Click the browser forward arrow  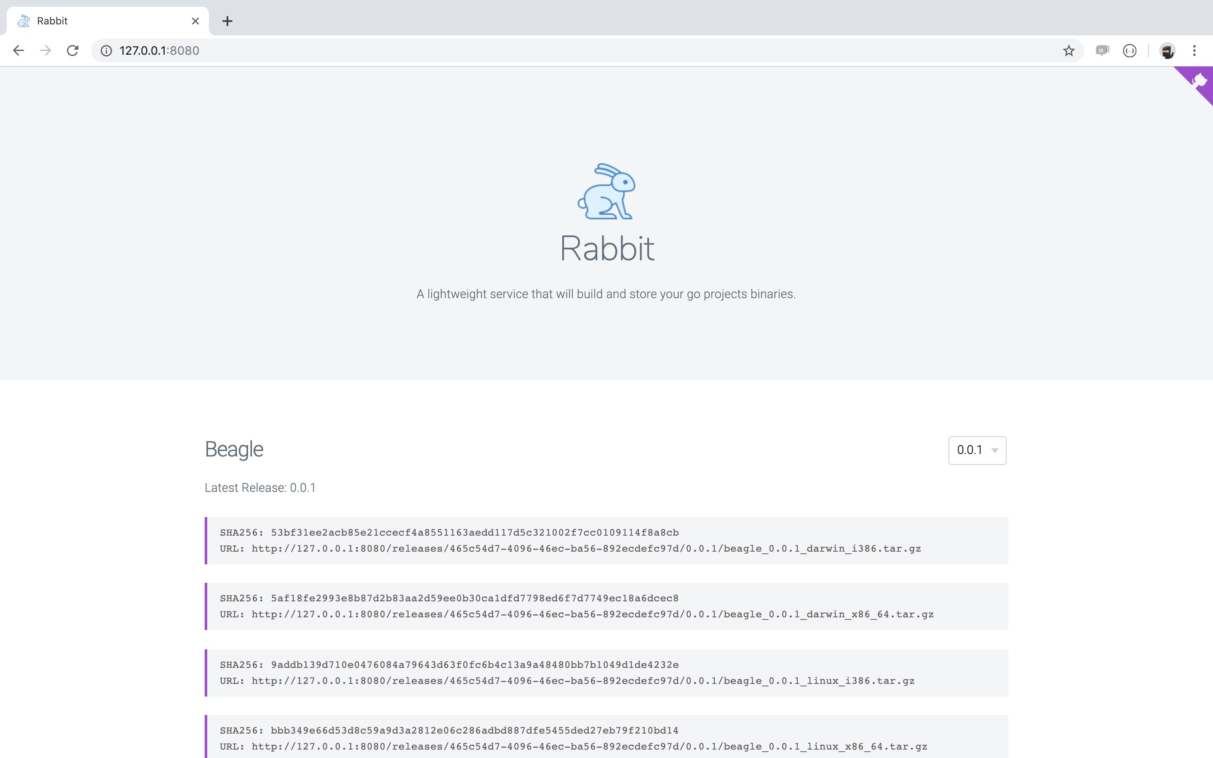click(45, 51)
